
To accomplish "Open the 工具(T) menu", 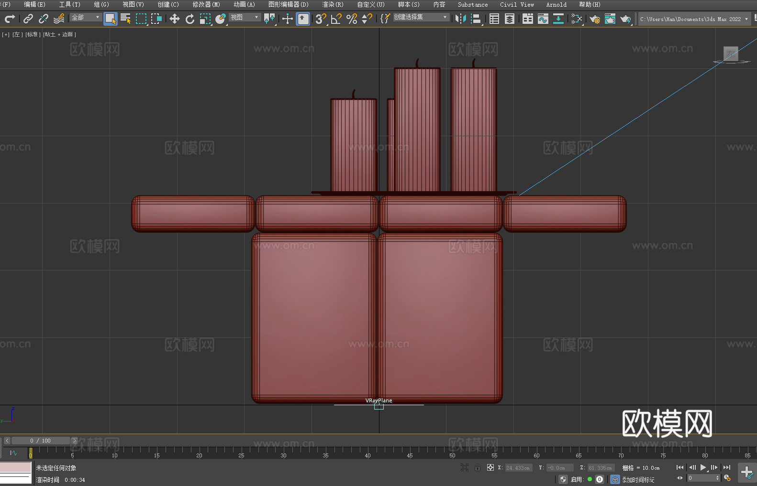I will (x=69, y=4).
